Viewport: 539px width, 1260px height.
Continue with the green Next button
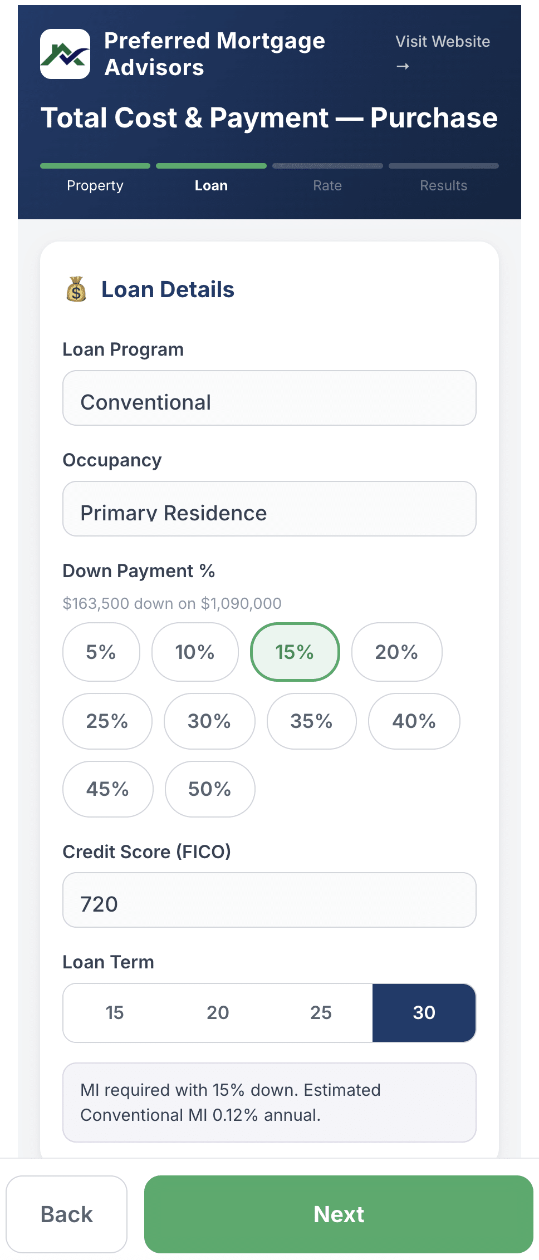[339, 1214]
